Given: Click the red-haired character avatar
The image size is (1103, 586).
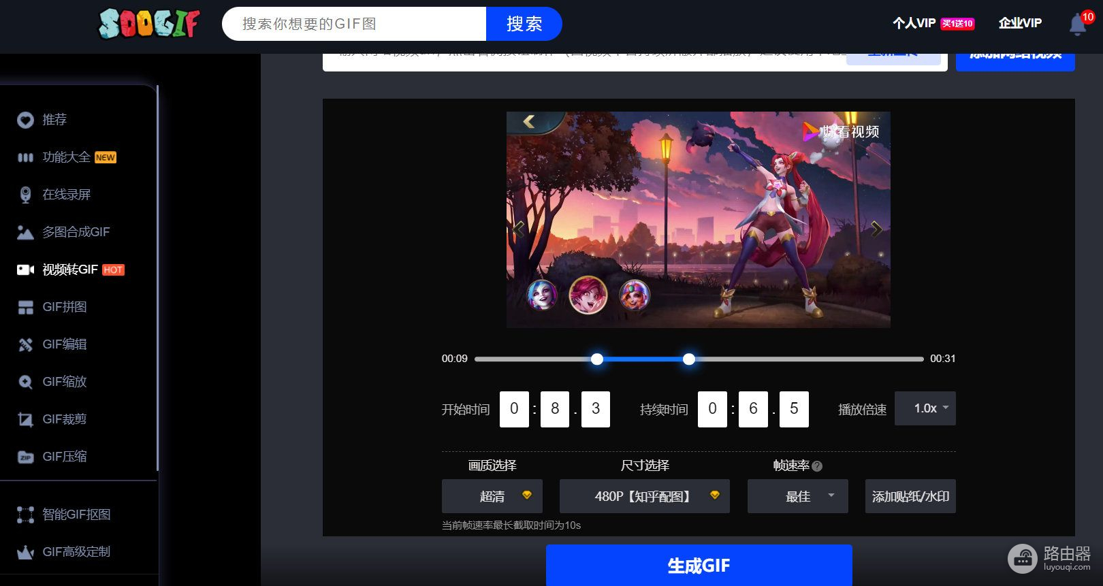Looking at the screenshot, I should coord(588,295).
